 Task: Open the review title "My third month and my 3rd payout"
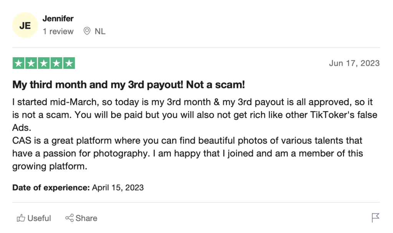coord(129,85)
